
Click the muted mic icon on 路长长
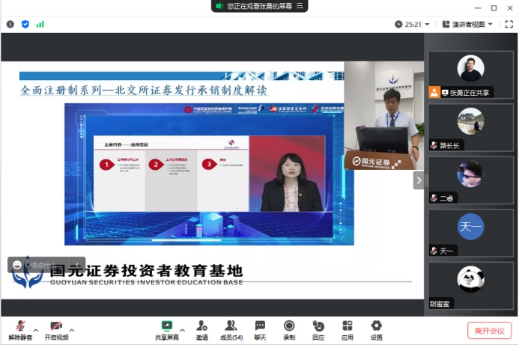(x=434, y=145)
